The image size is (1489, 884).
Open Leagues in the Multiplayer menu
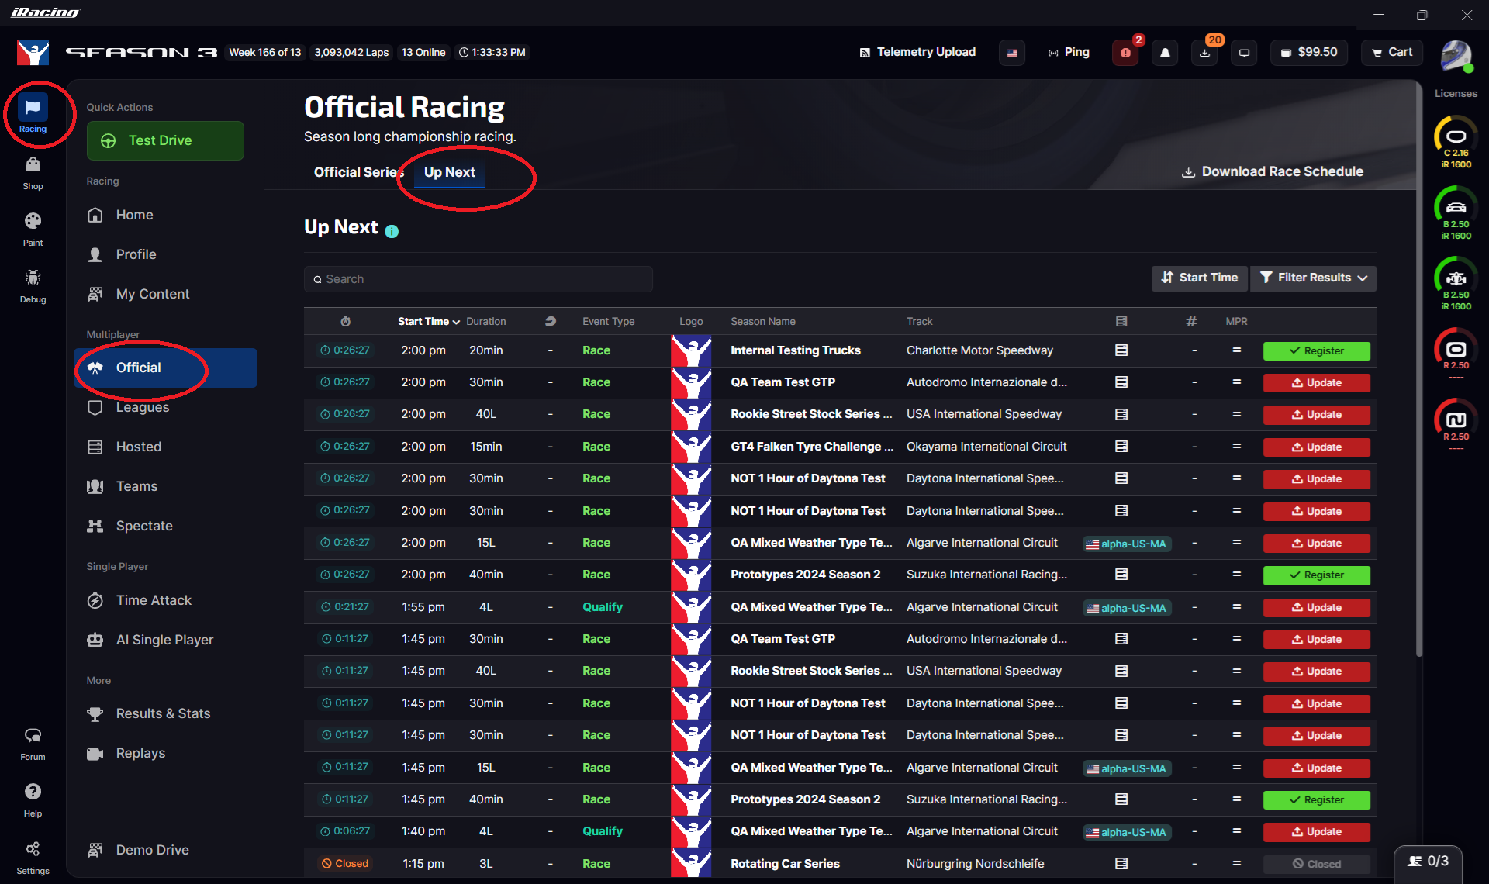[x=143, y=407]
